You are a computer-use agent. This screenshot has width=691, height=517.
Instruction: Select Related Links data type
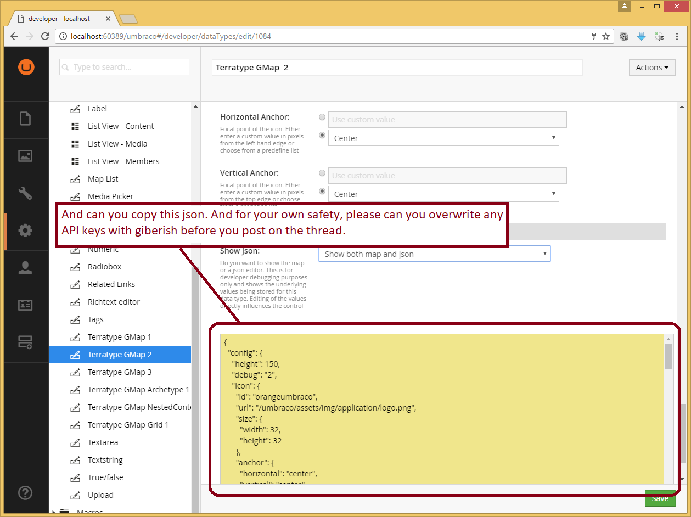[x=111, y=284]
